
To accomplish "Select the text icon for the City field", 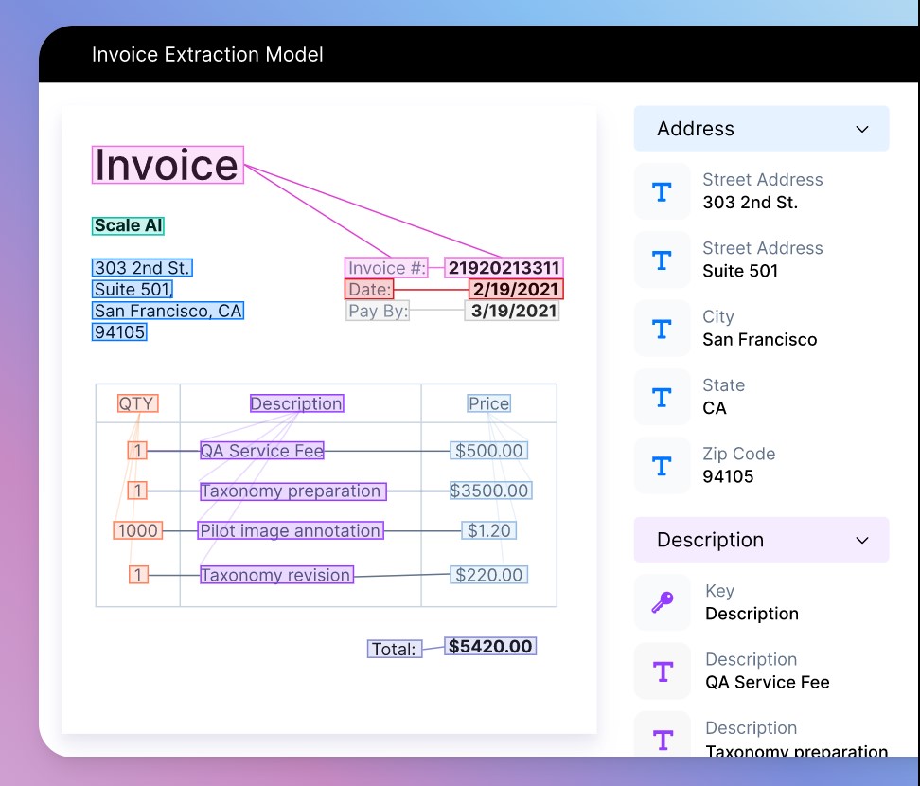I will (662, 330).
